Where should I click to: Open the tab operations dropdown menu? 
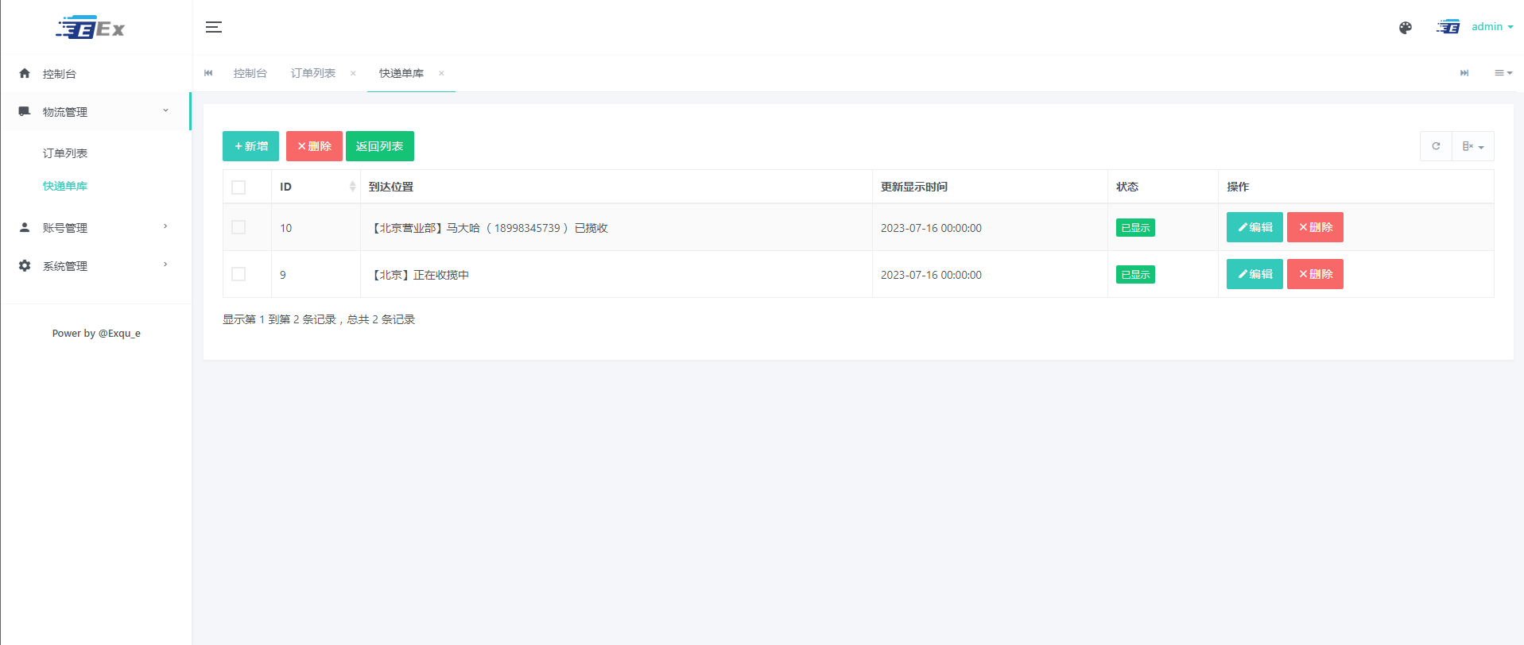(1503, 73)
